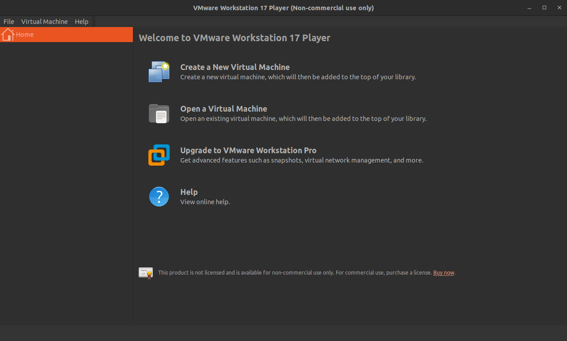The width and height of the screenshot is (567, 341).
Task: Open the Help menu in menu bar
Action: coord(82,22)
